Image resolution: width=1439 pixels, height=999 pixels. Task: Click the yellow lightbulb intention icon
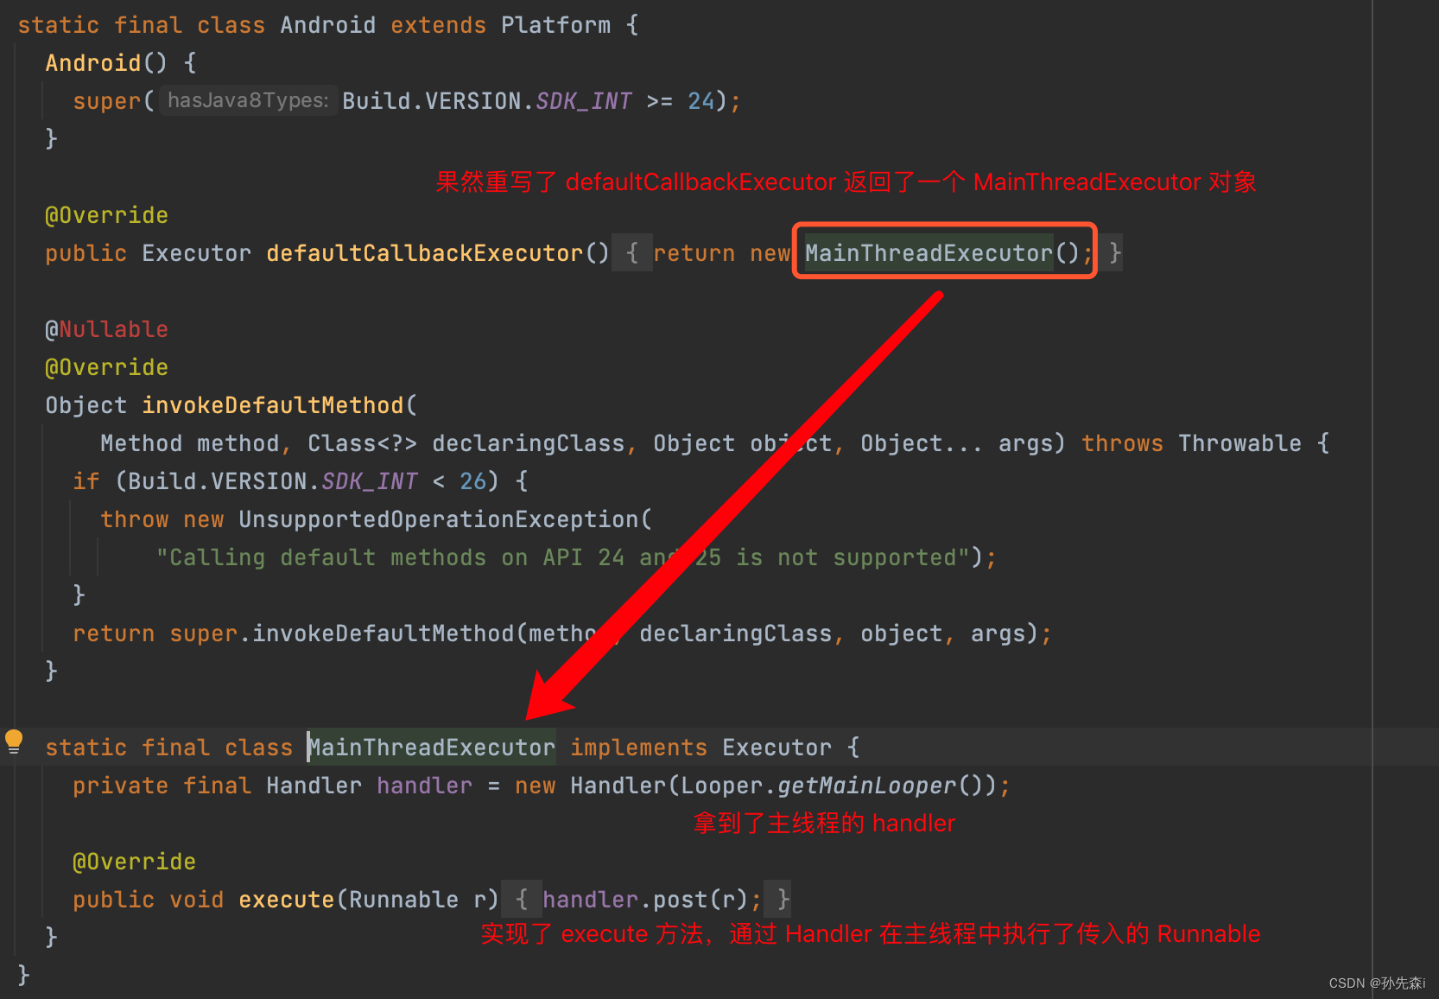(14, 741)
